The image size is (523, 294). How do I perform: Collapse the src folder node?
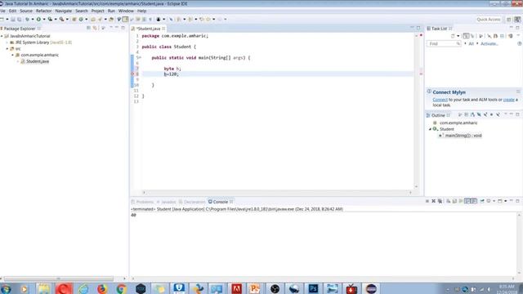[7, 49]
